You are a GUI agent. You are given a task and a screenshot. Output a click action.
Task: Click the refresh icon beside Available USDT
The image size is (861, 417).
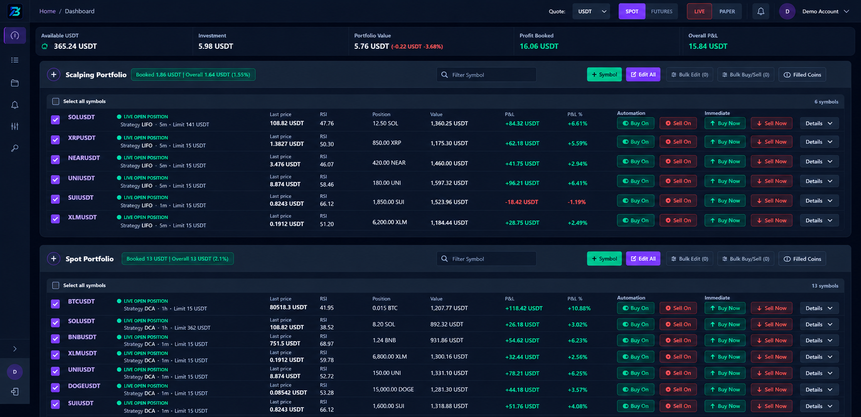pyautogui.click(x=44, y=46)
